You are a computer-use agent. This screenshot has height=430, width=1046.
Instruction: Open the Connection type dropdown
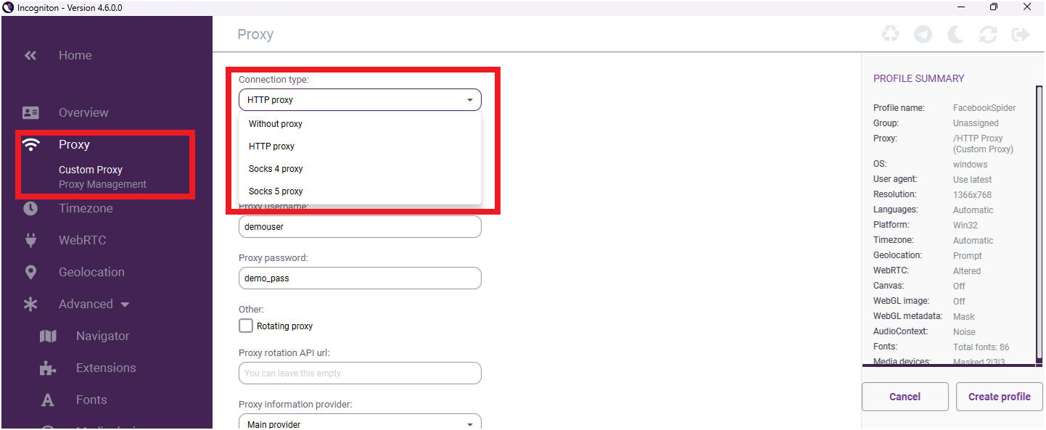click(x=360, y=99)
